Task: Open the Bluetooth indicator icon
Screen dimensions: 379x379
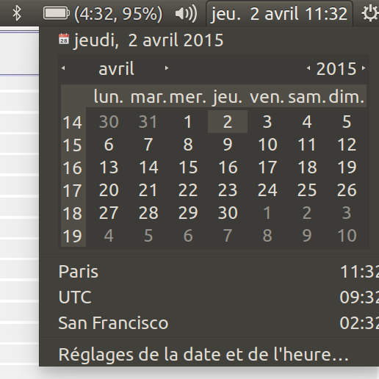Action: [17, 13]
